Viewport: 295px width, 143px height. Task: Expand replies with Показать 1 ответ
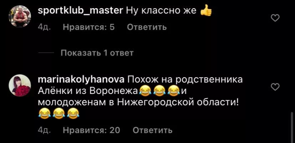[97, 53]
